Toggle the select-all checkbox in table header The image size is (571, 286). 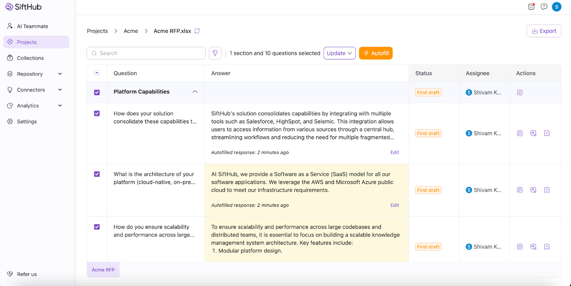(97, 73)
